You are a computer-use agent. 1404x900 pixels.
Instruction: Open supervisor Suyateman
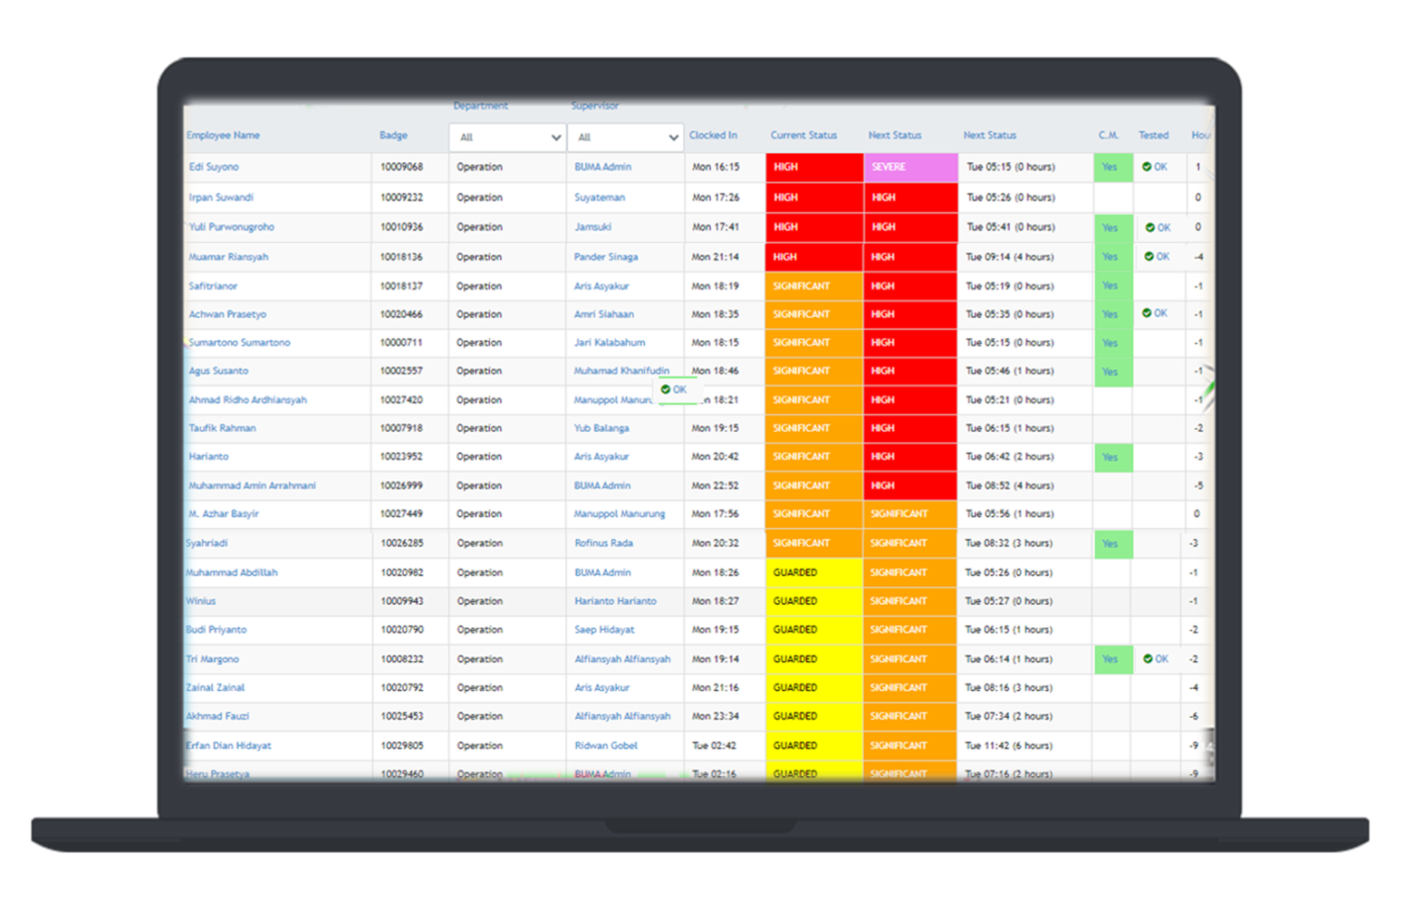[600, 197]
